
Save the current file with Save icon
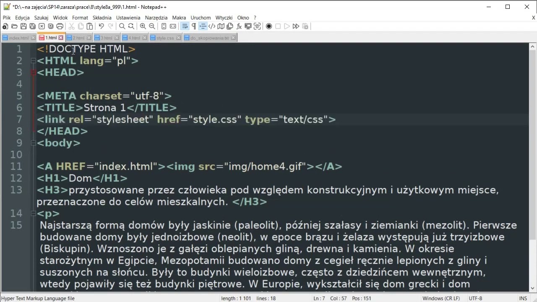coord(23,26)
